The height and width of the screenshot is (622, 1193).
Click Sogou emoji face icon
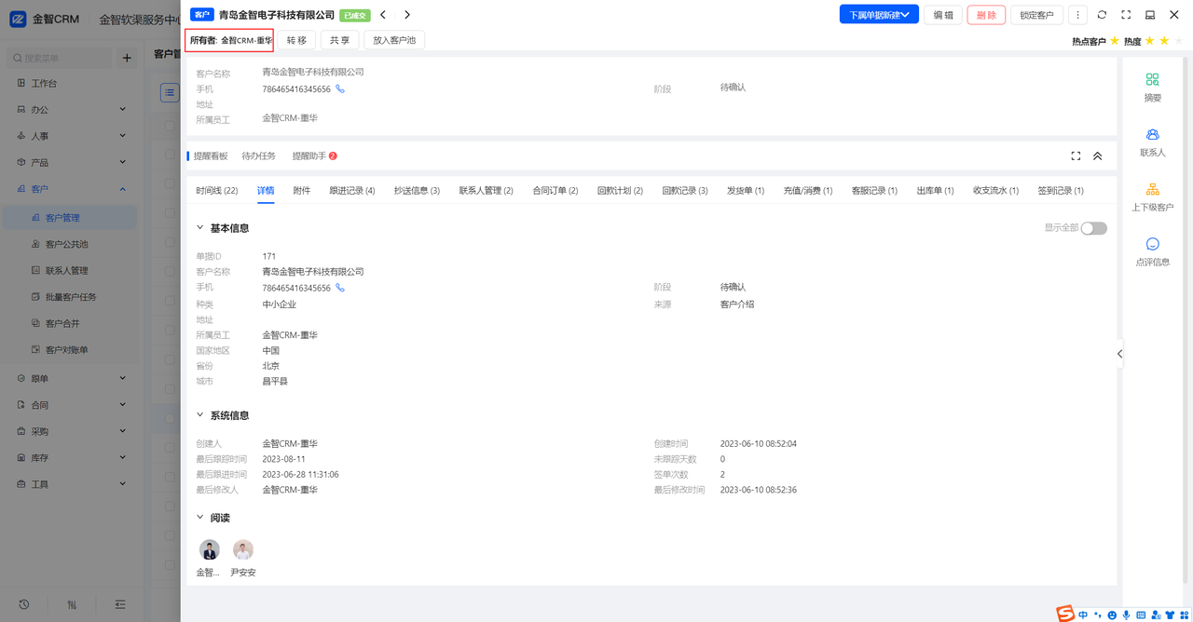click(x=1112, y=615)
